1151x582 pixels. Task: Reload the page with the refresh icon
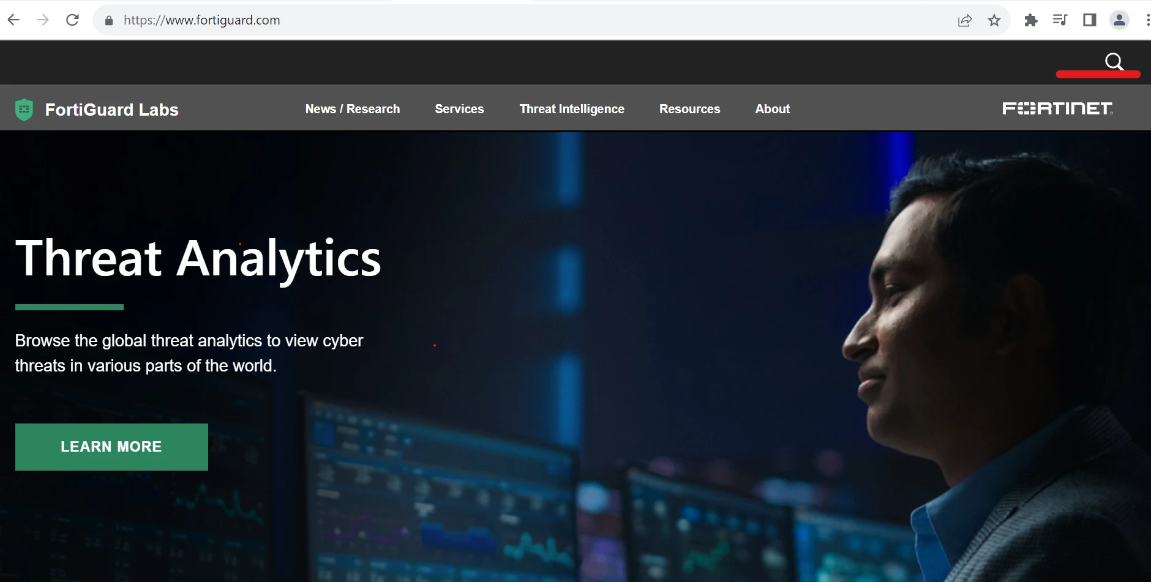coord(72,20)
